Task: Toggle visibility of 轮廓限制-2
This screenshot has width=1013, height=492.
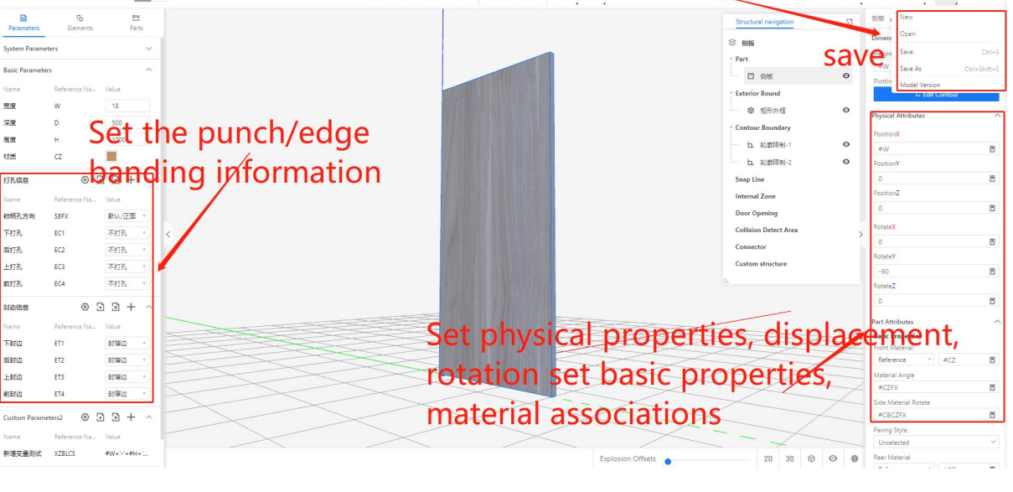Action: pyautogui.click(x=846, y=163)
